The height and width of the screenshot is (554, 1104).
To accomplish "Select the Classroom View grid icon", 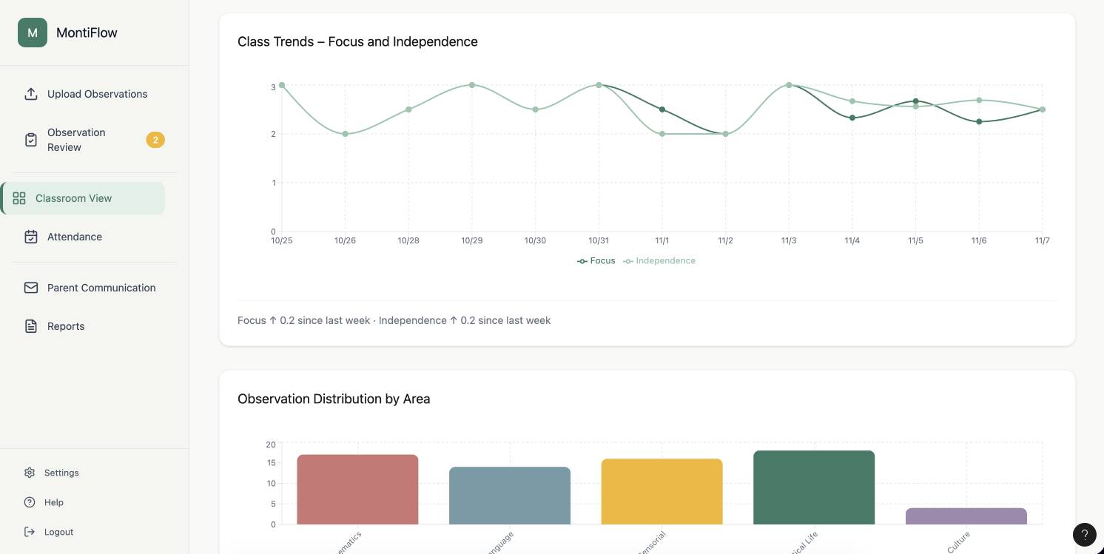I will click(x=19, y=197).
